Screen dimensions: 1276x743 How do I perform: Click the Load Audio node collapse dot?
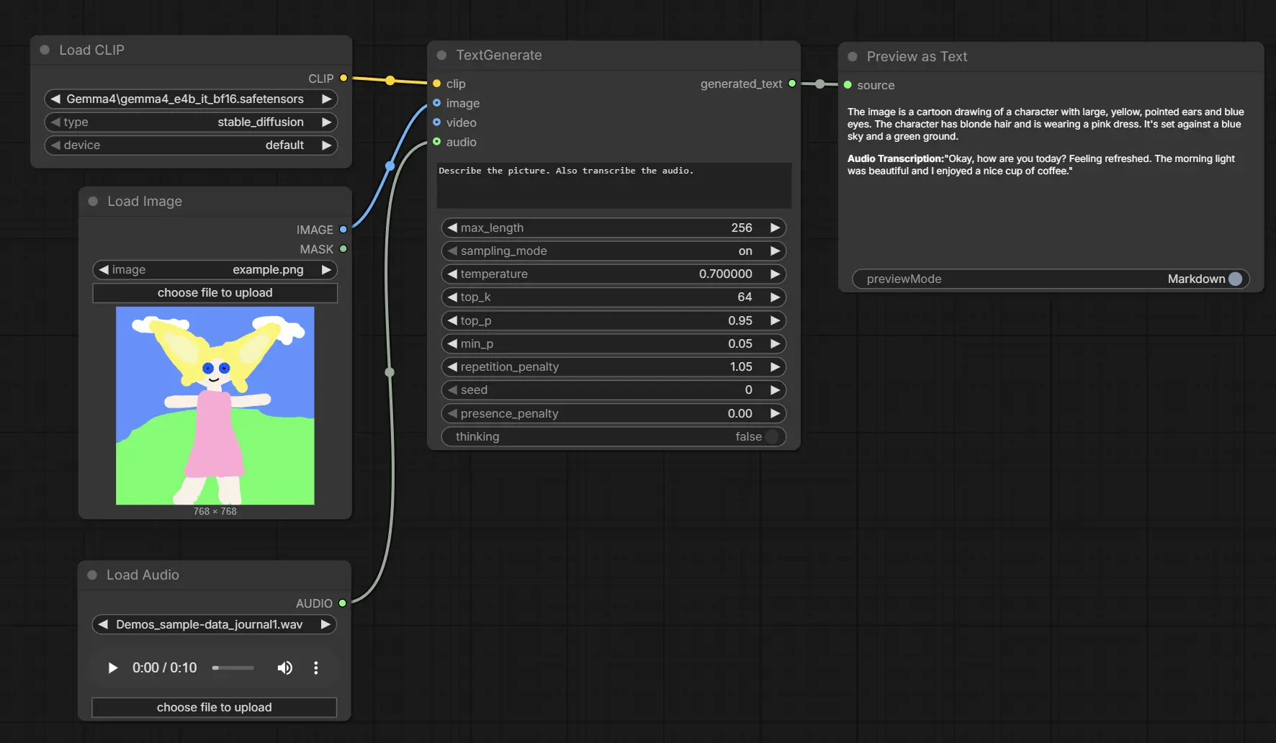[x=92, y=575]
